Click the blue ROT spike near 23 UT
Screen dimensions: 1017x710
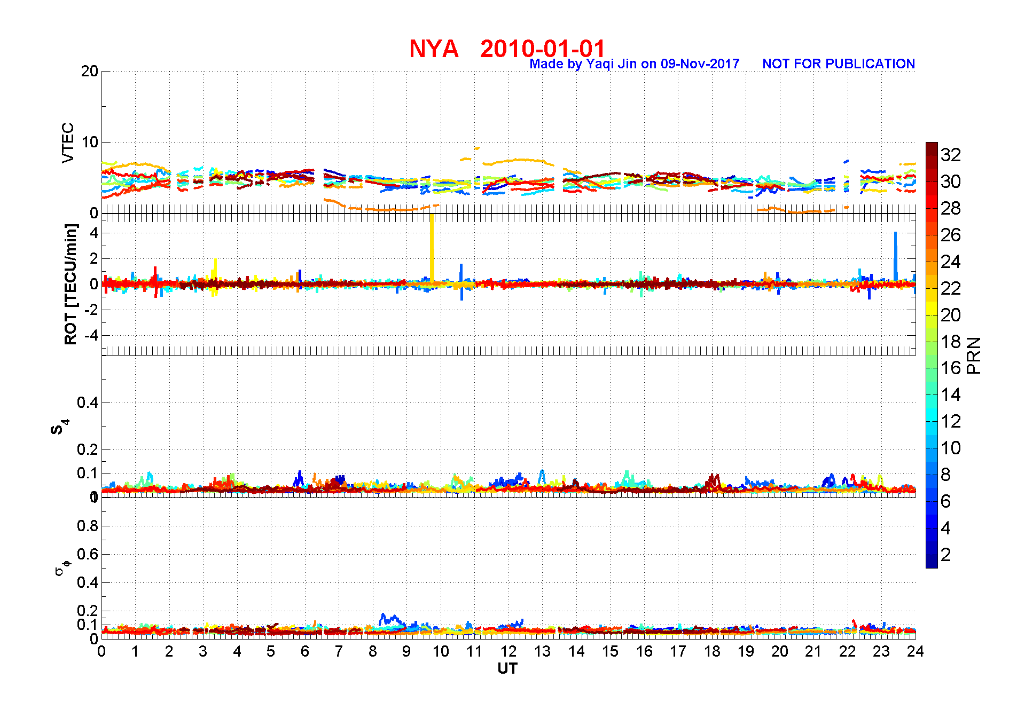[896, 256]
